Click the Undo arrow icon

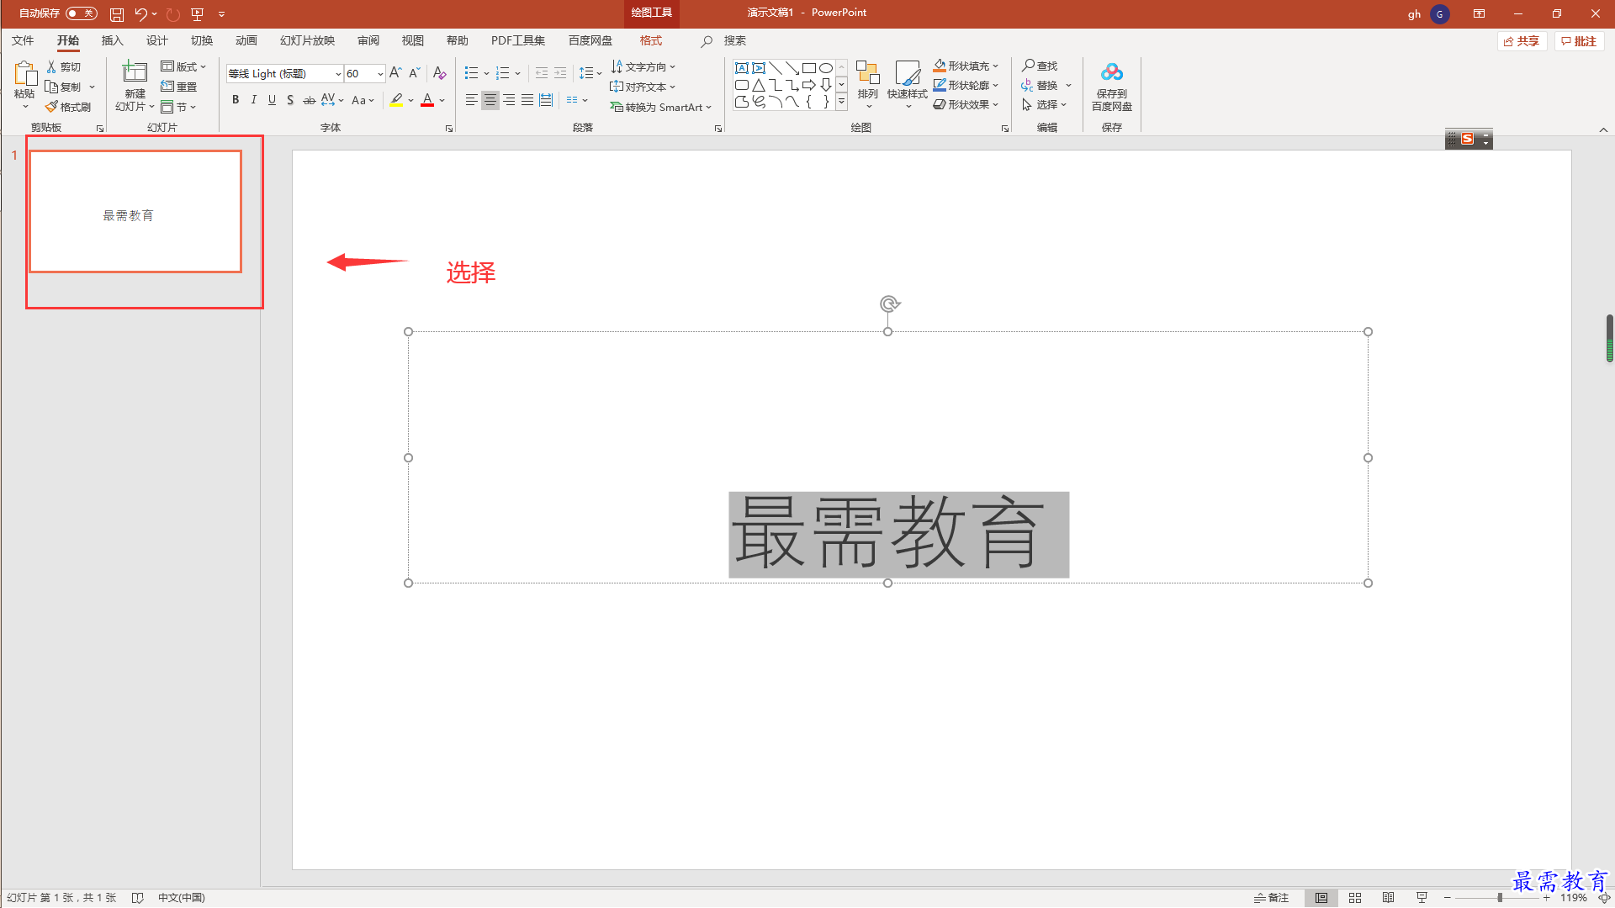tap(140, 14)
